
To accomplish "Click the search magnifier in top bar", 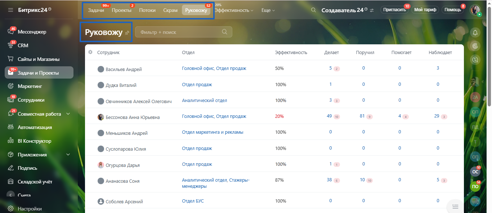I will 314,10.
